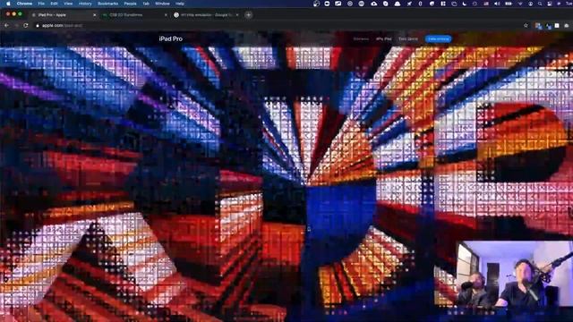573x322 pixels.
Task: Click the browser forward arrow
Action: click(16, 26)
